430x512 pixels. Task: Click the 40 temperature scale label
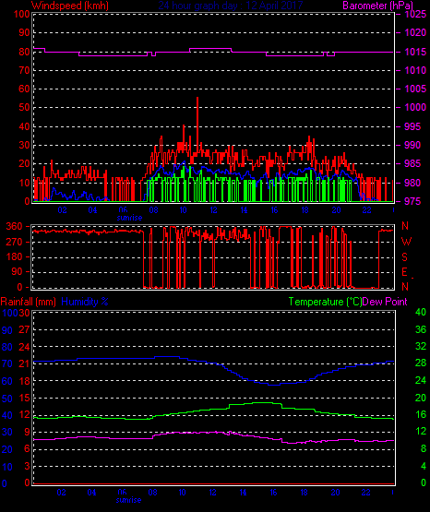click(421, 312)
